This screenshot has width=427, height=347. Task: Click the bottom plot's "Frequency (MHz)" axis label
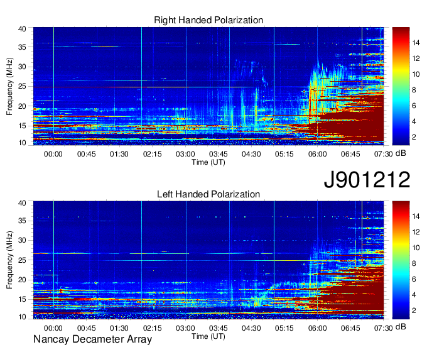tap(9, 260)
